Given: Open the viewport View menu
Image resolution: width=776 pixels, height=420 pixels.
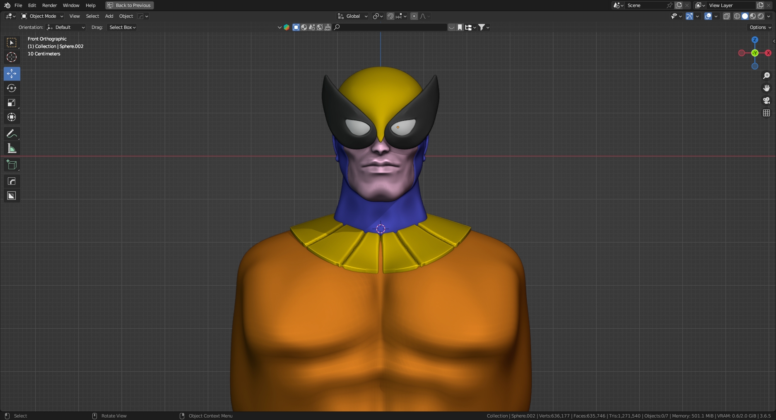Looking at the screenshot, I should [75, 16].
